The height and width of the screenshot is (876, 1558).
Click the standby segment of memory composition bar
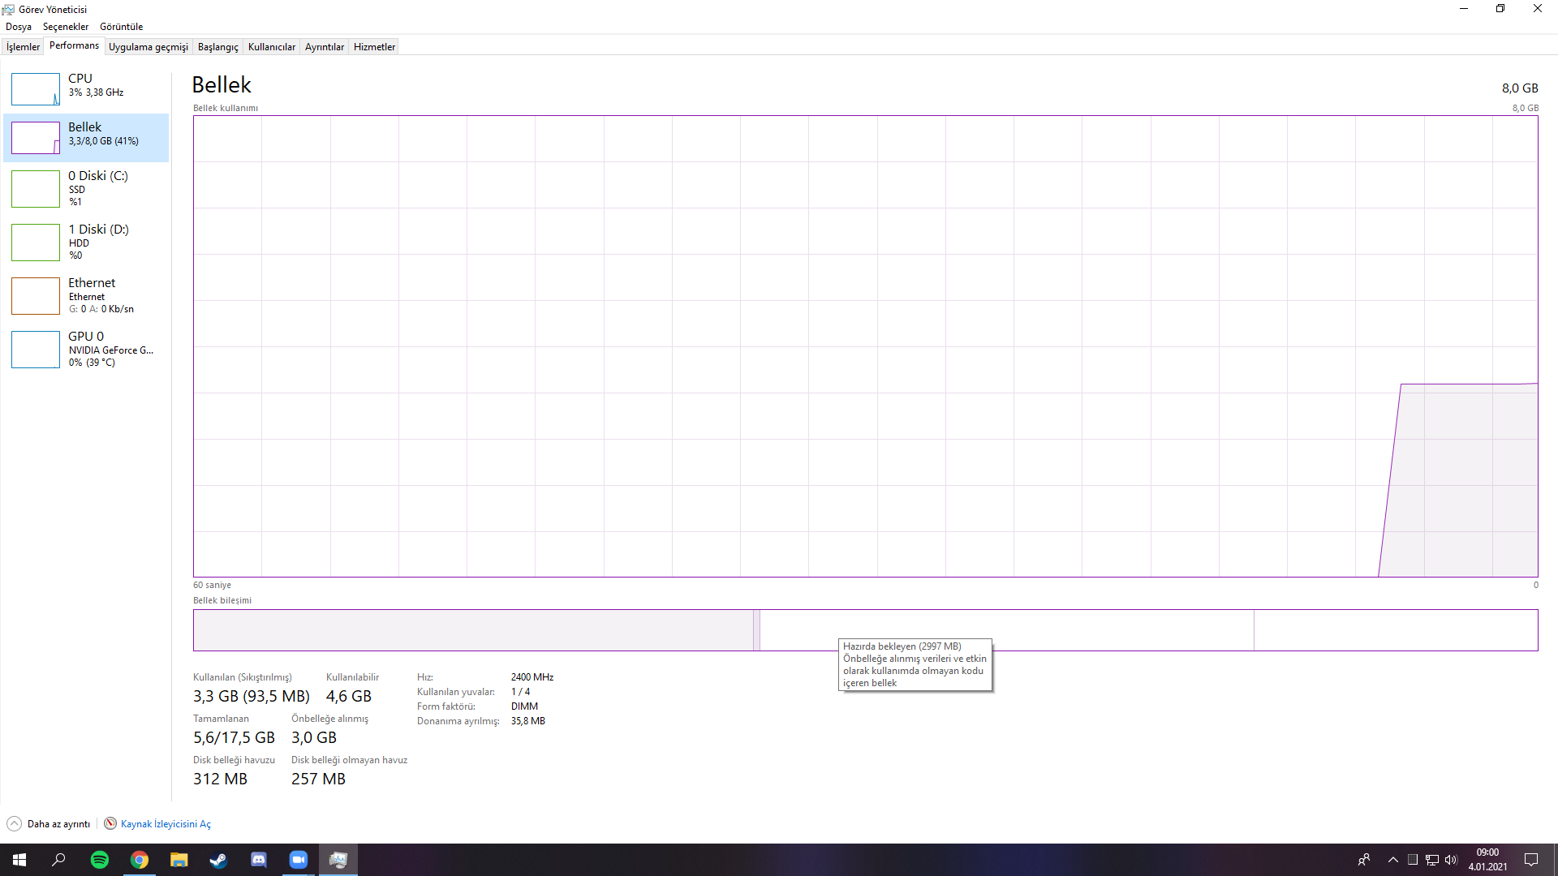click(1007, 630)
